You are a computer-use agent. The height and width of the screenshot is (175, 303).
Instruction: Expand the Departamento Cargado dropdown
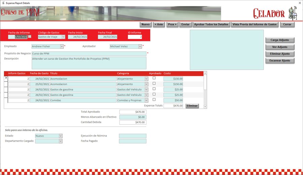(61, 141)
